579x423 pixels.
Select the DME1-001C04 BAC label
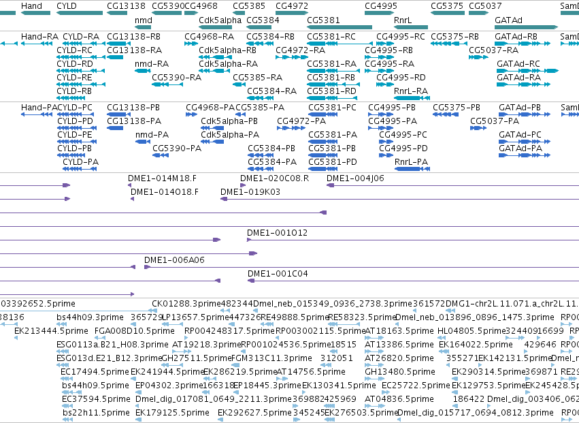[x=278, y=274]
